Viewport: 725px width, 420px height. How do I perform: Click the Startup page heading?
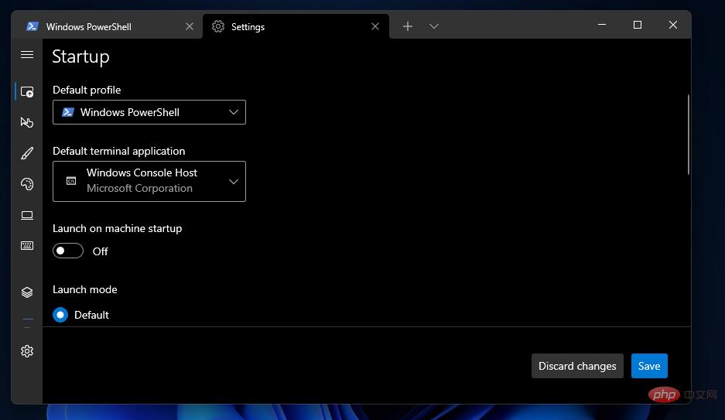(x=81, y=56)
